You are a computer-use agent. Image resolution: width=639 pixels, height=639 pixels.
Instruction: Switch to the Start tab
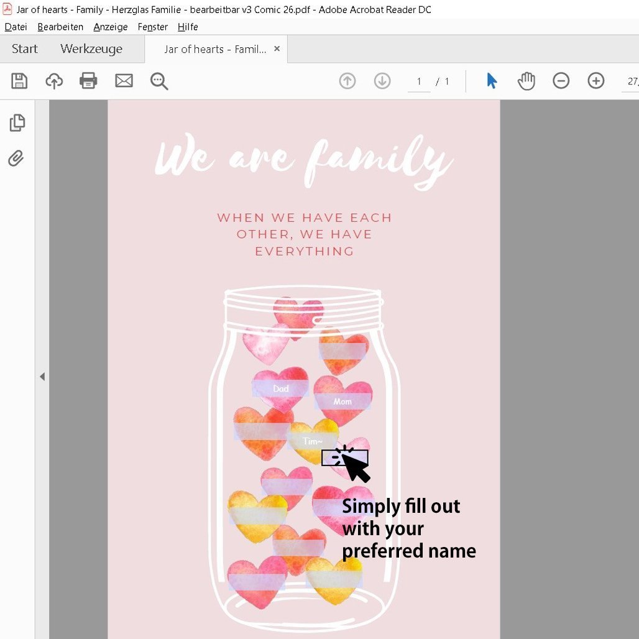click(25, 49)
